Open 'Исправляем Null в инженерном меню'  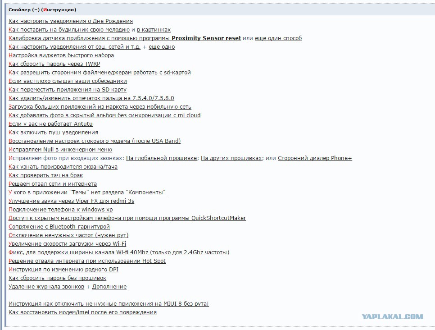60,150
